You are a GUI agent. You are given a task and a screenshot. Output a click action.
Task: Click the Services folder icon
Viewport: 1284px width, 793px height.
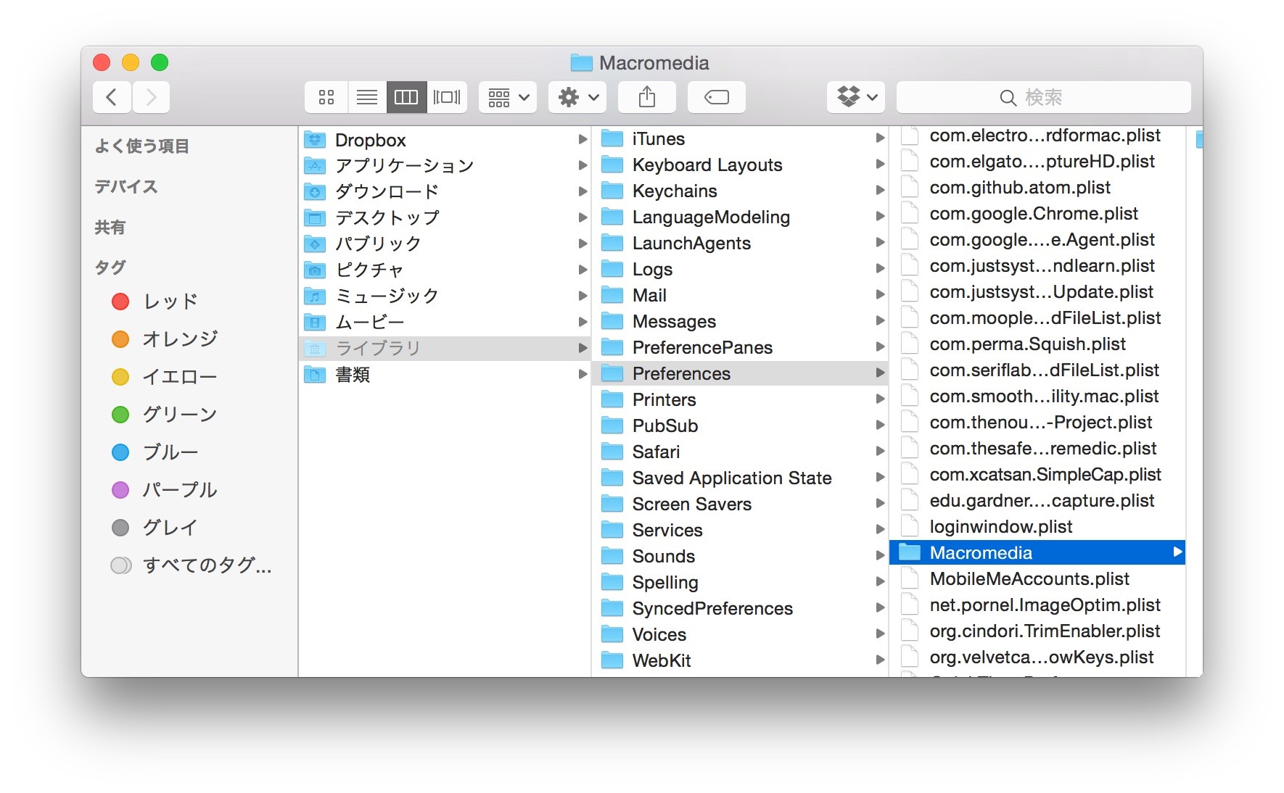(x=612, y=530)
